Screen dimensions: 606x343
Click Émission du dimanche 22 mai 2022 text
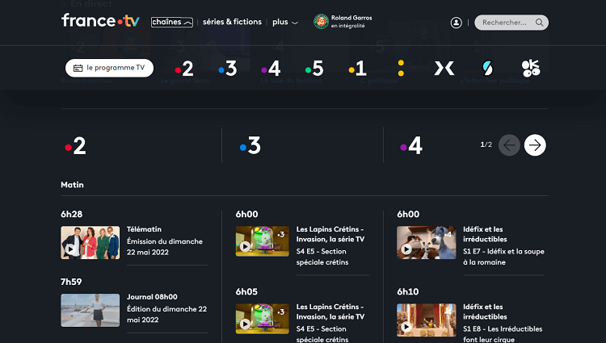(x=165, y=246)
